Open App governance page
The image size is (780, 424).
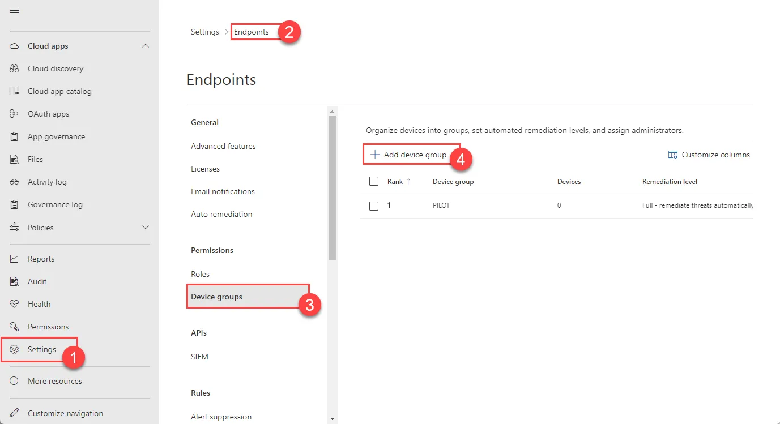[56, 136]
